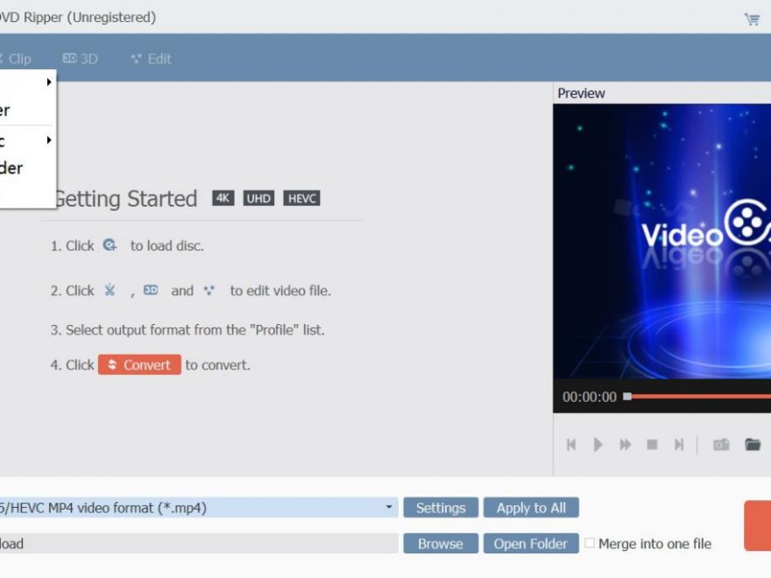Open the 3D settings tool

click(80, 59)
